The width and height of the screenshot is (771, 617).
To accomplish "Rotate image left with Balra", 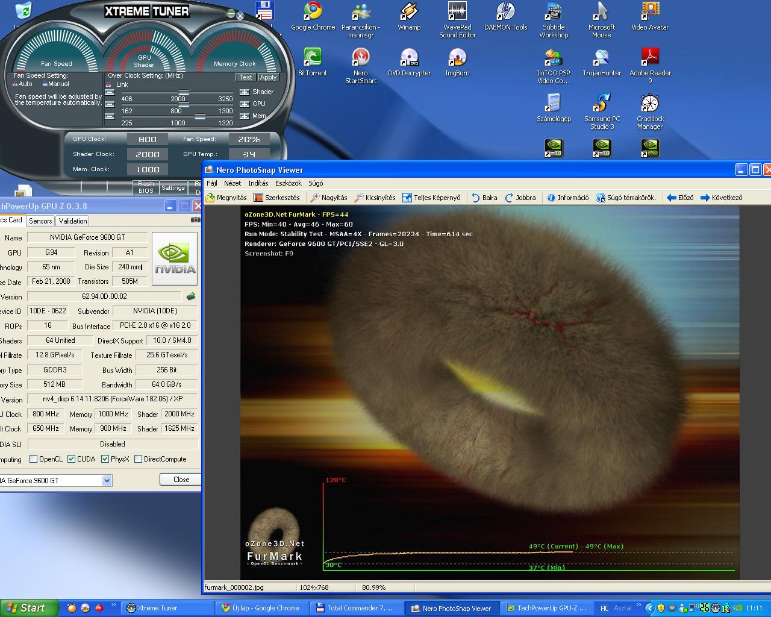I will (x=484, y=198).
